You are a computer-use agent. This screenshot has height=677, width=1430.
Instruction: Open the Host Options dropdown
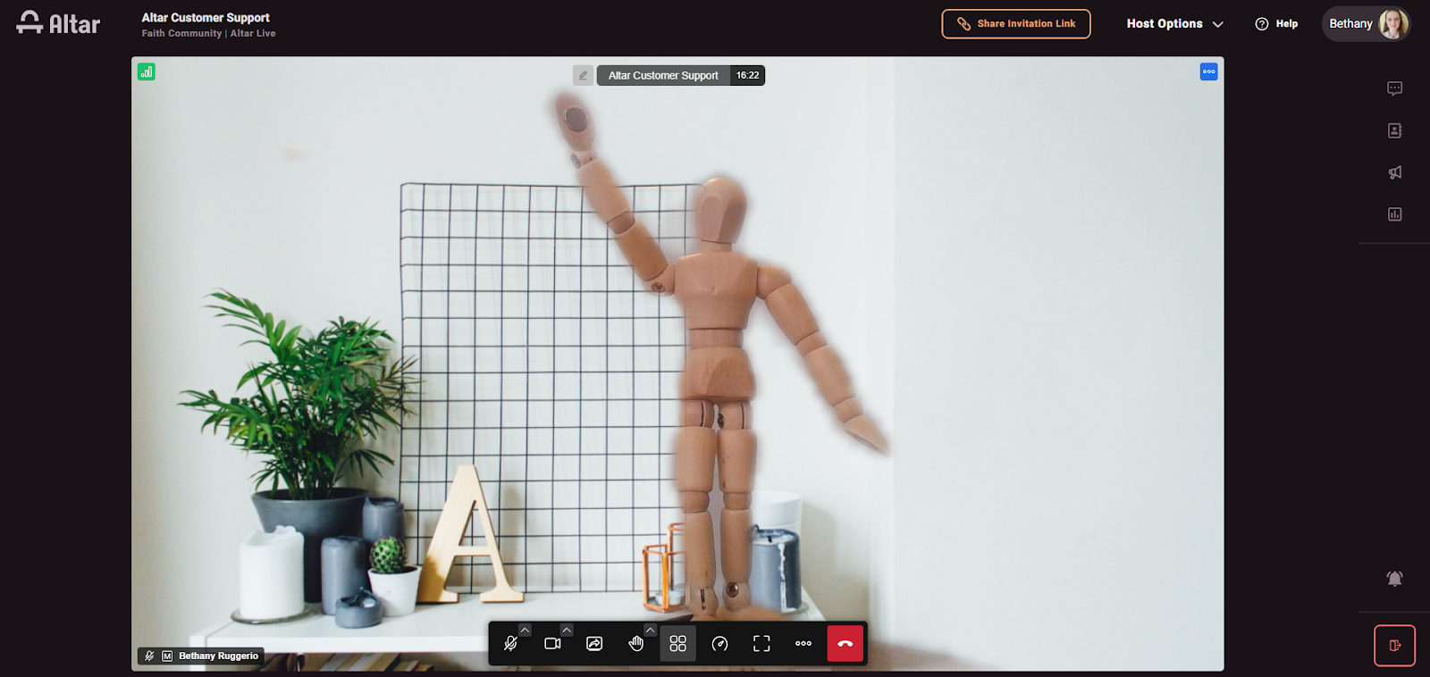1174,24
